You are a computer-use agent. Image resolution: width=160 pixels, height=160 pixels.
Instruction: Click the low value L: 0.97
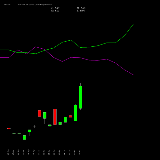click(81, 11)
